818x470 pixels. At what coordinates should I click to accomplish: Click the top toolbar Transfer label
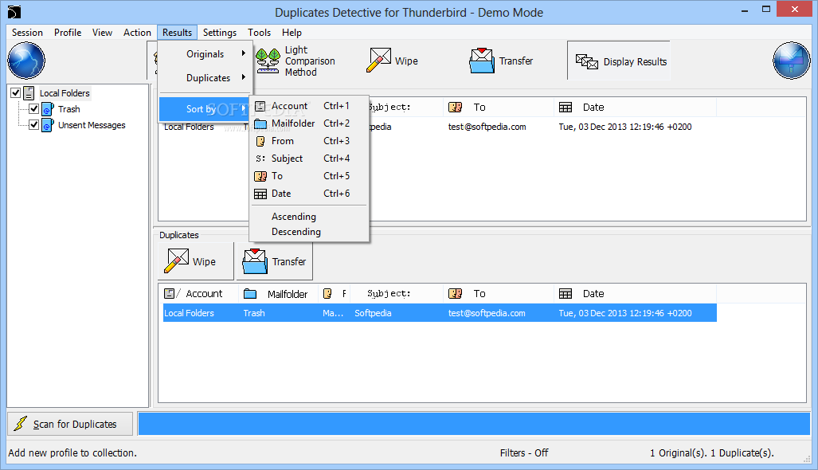coord(516,61)
